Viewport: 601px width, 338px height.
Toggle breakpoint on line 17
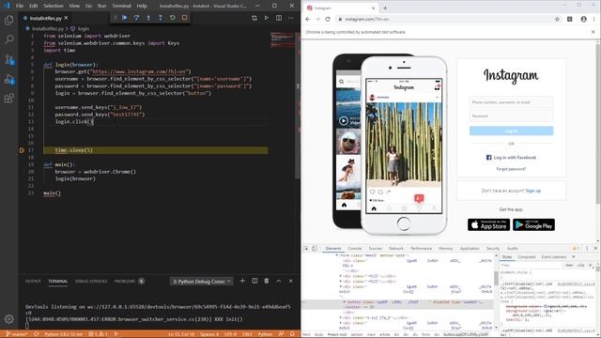coord(22,150)
